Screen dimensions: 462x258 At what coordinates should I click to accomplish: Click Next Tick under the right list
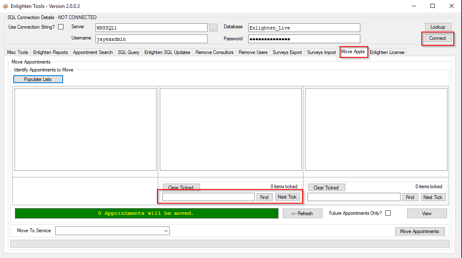coord(433,197)
